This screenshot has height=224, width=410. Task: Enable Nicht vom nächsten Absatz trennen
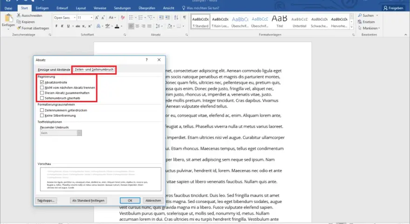[42, 88]
